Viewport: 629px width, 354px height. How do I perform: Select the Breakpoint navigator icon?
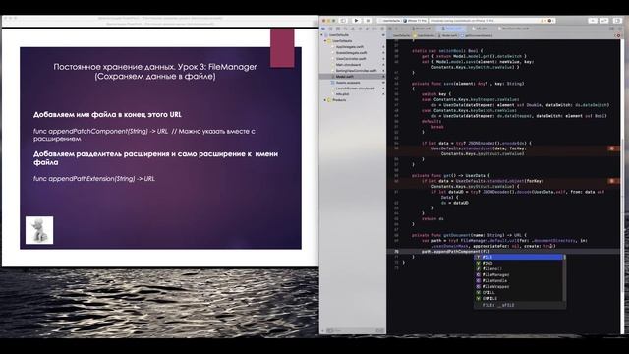pyautogui.click(x=374, y=29)
